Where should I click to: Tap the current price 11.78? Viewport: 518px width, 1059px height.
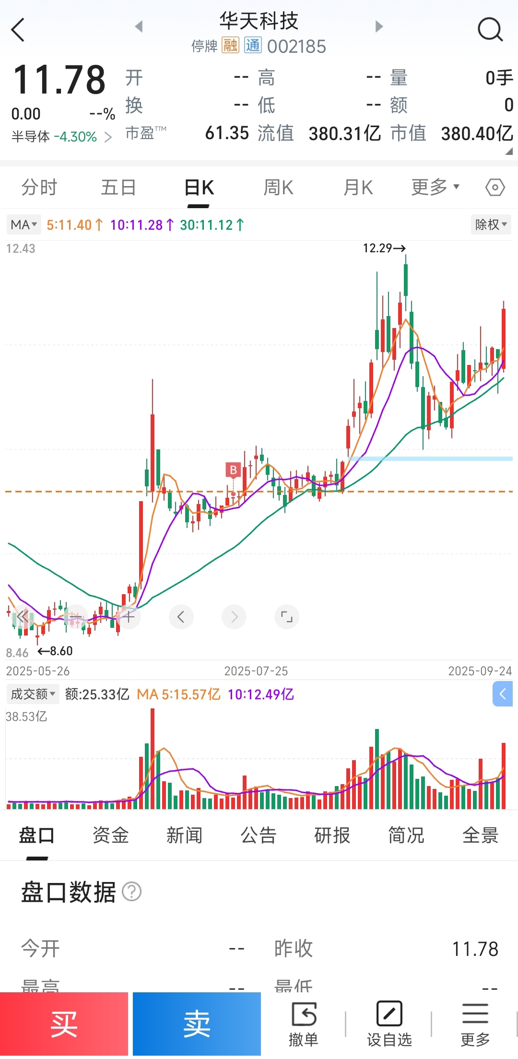59,80
